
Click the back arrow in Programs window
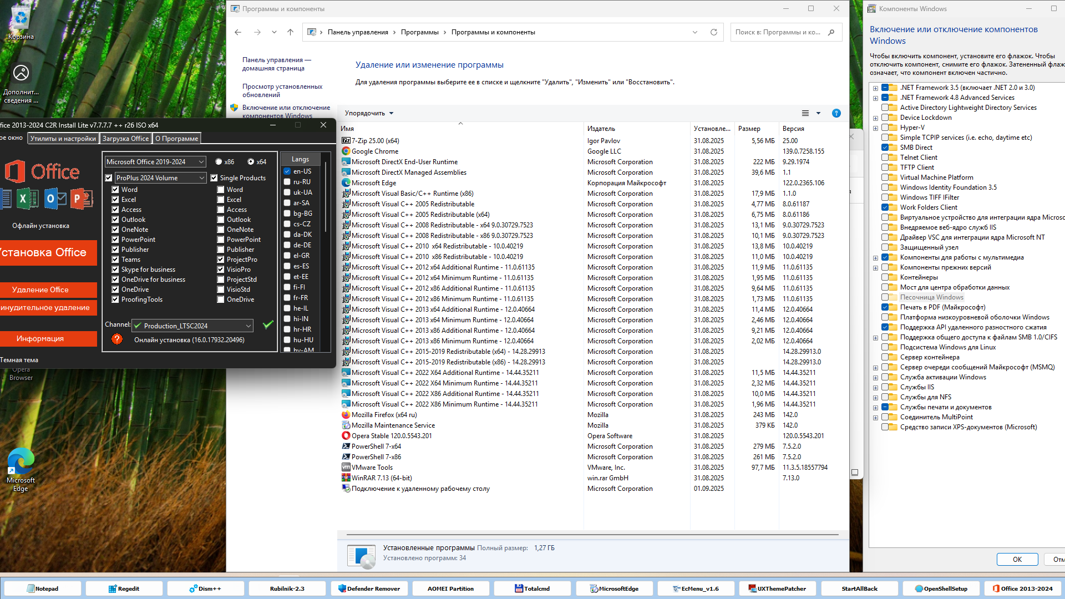pyautogui.click(x=238, y=32)
